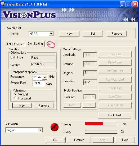Click the Restore button
The height and width of the screenshot is (146, 139).
(x=79, y=140)
